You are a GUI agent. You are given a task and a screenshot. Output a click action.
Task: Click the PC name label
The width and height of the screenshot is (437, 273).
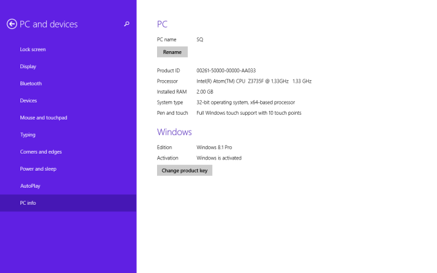pos(166,39)
